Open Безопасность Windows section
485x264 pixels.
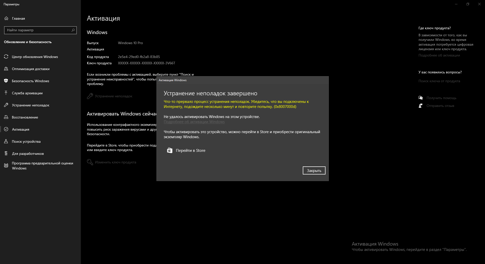(40, 81)
